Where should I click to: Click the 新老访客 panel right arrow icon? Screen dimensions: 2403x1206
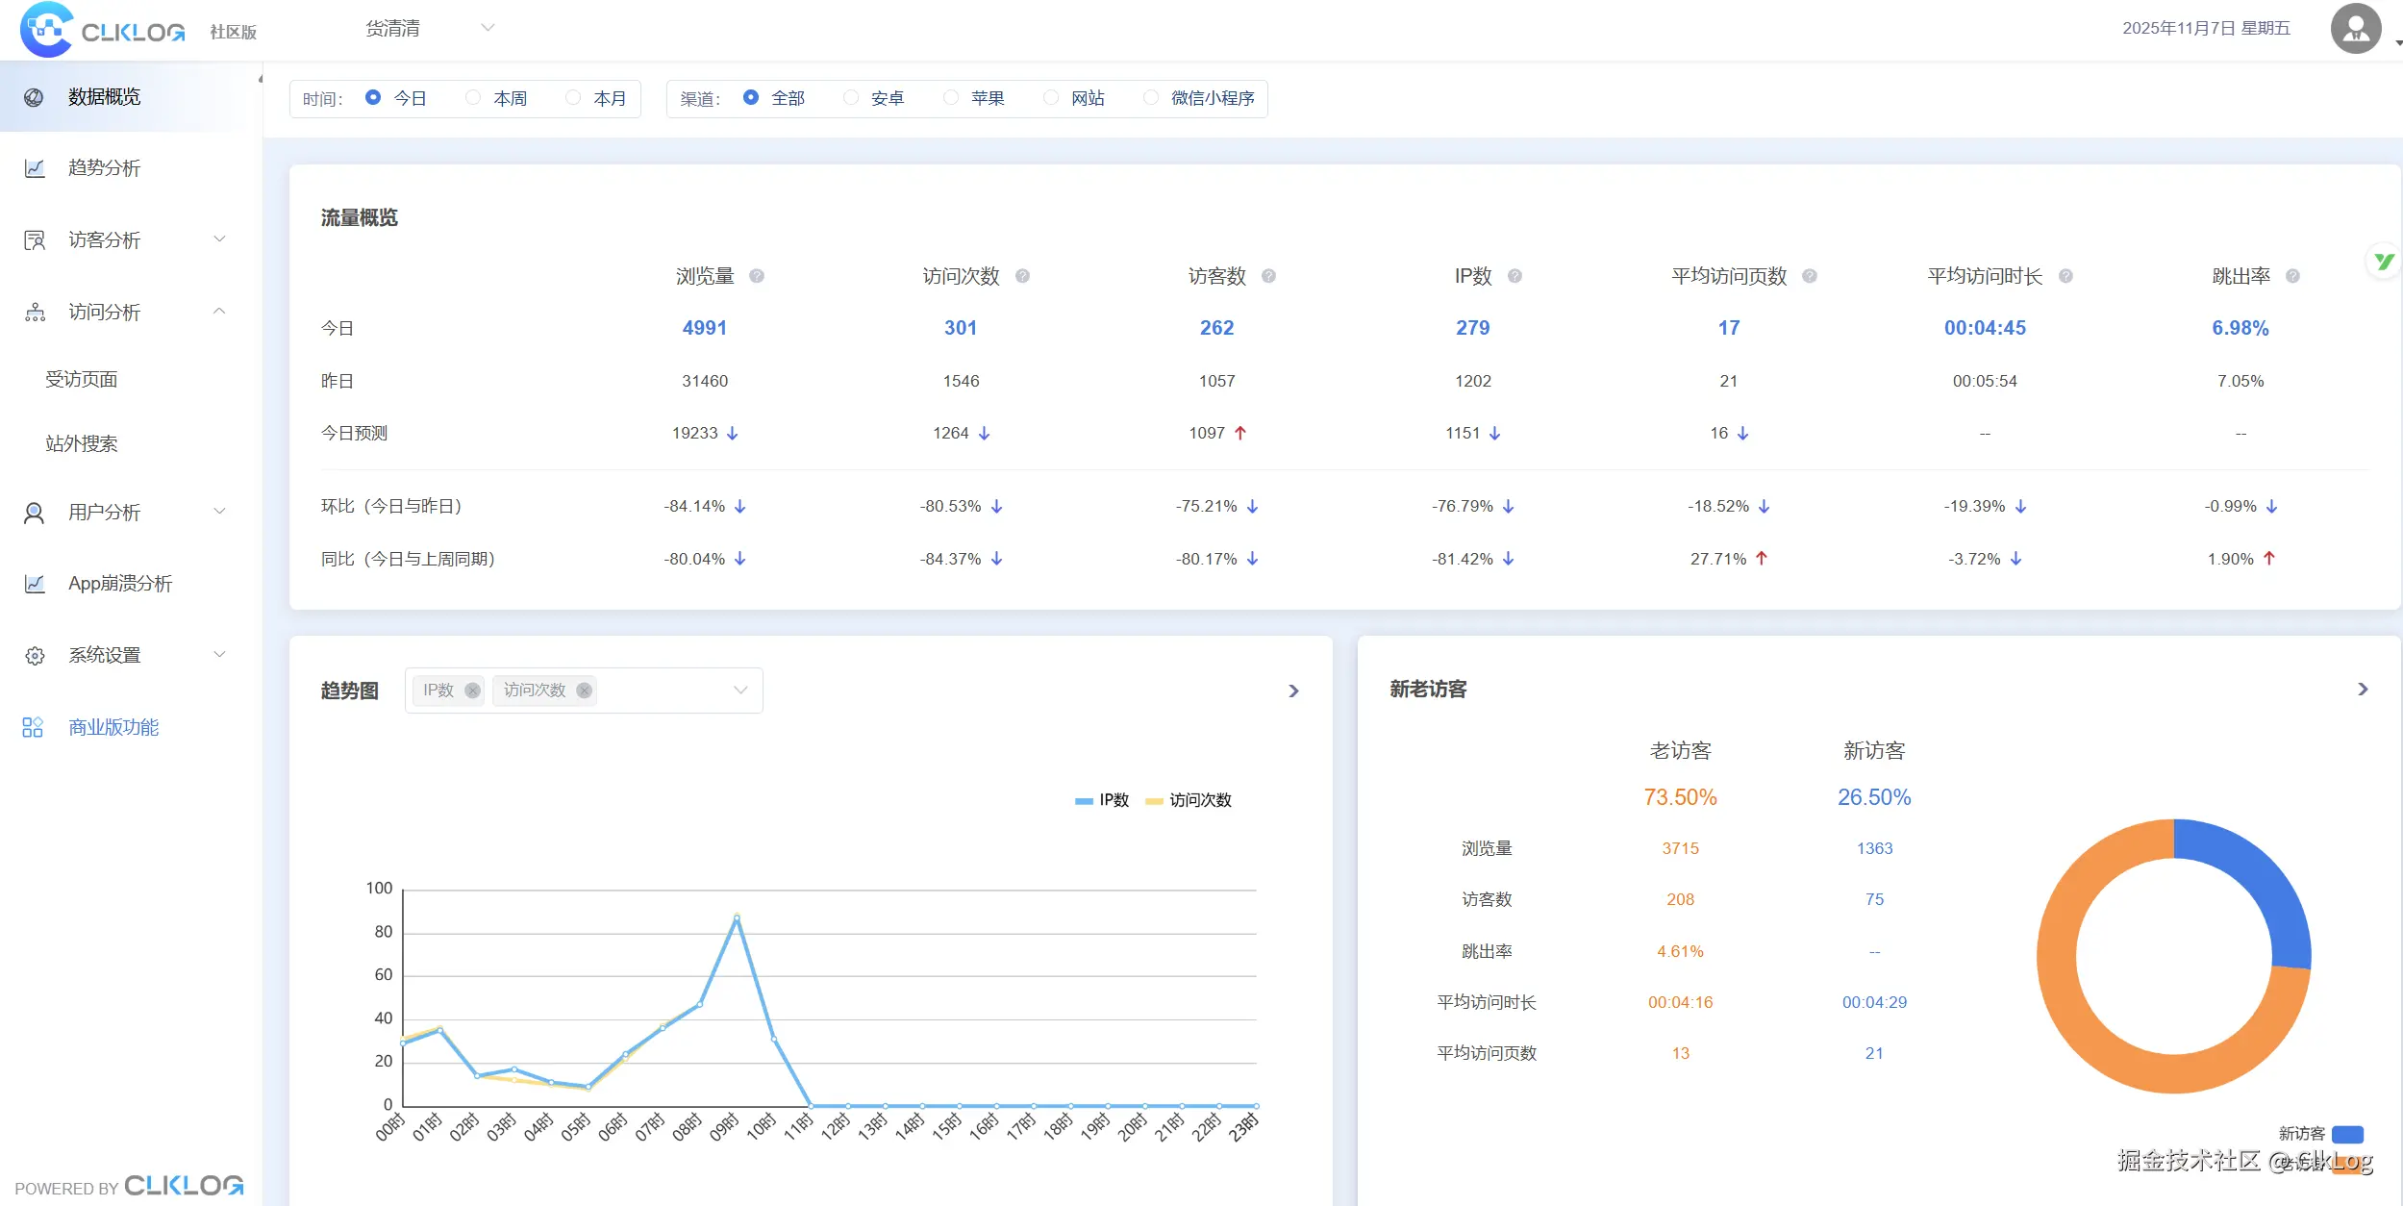click(x=2363, y=689)
